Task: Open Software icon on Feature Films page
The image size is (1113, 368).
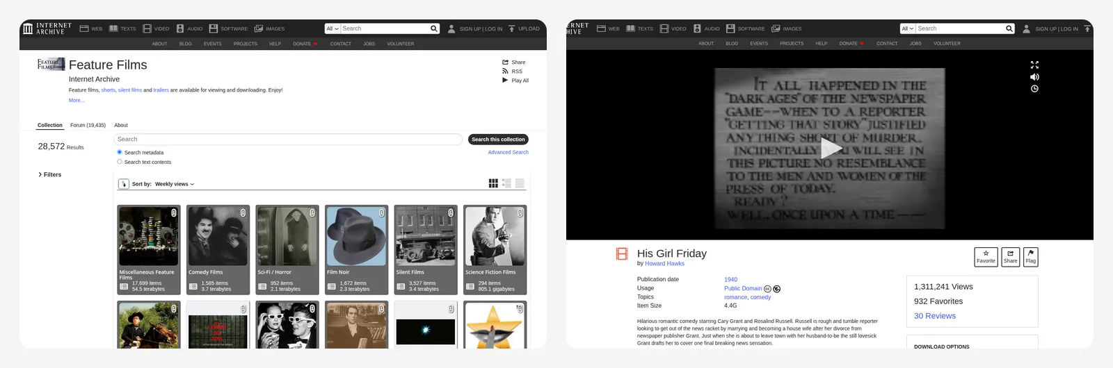Action: click(x=214, y=28)
